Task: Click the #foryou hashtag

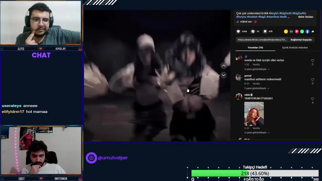Action: point(241,17)
